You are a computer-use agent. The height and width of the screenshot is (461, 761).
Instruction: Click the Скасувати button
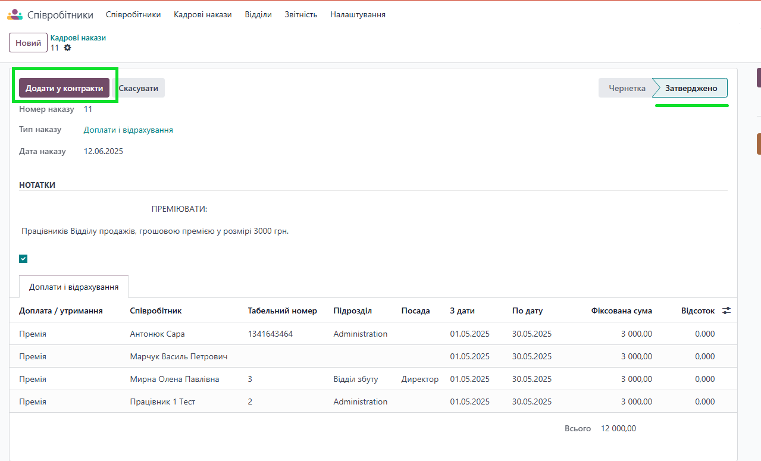tap(139, 88)
